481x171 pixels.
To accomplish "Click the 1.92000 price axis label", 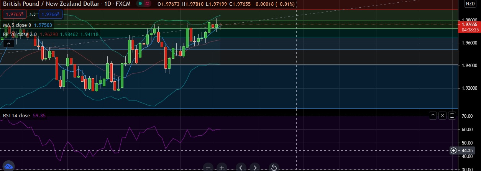I will pyautogui.click(x=469, y=88).
